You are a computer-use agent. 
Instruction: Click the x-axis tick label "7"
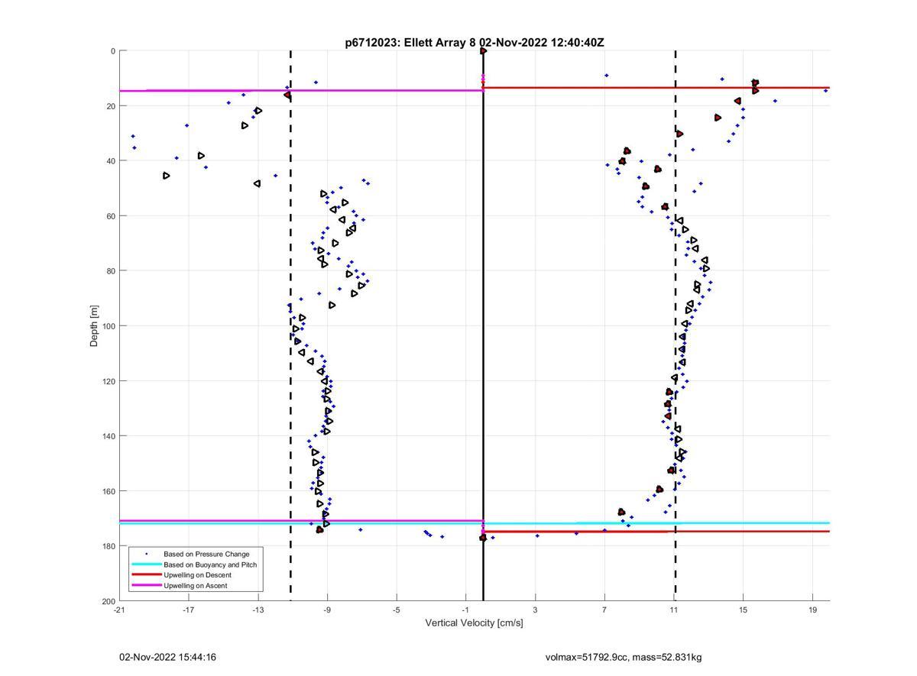pyautogui.click(x=604, y=610)
